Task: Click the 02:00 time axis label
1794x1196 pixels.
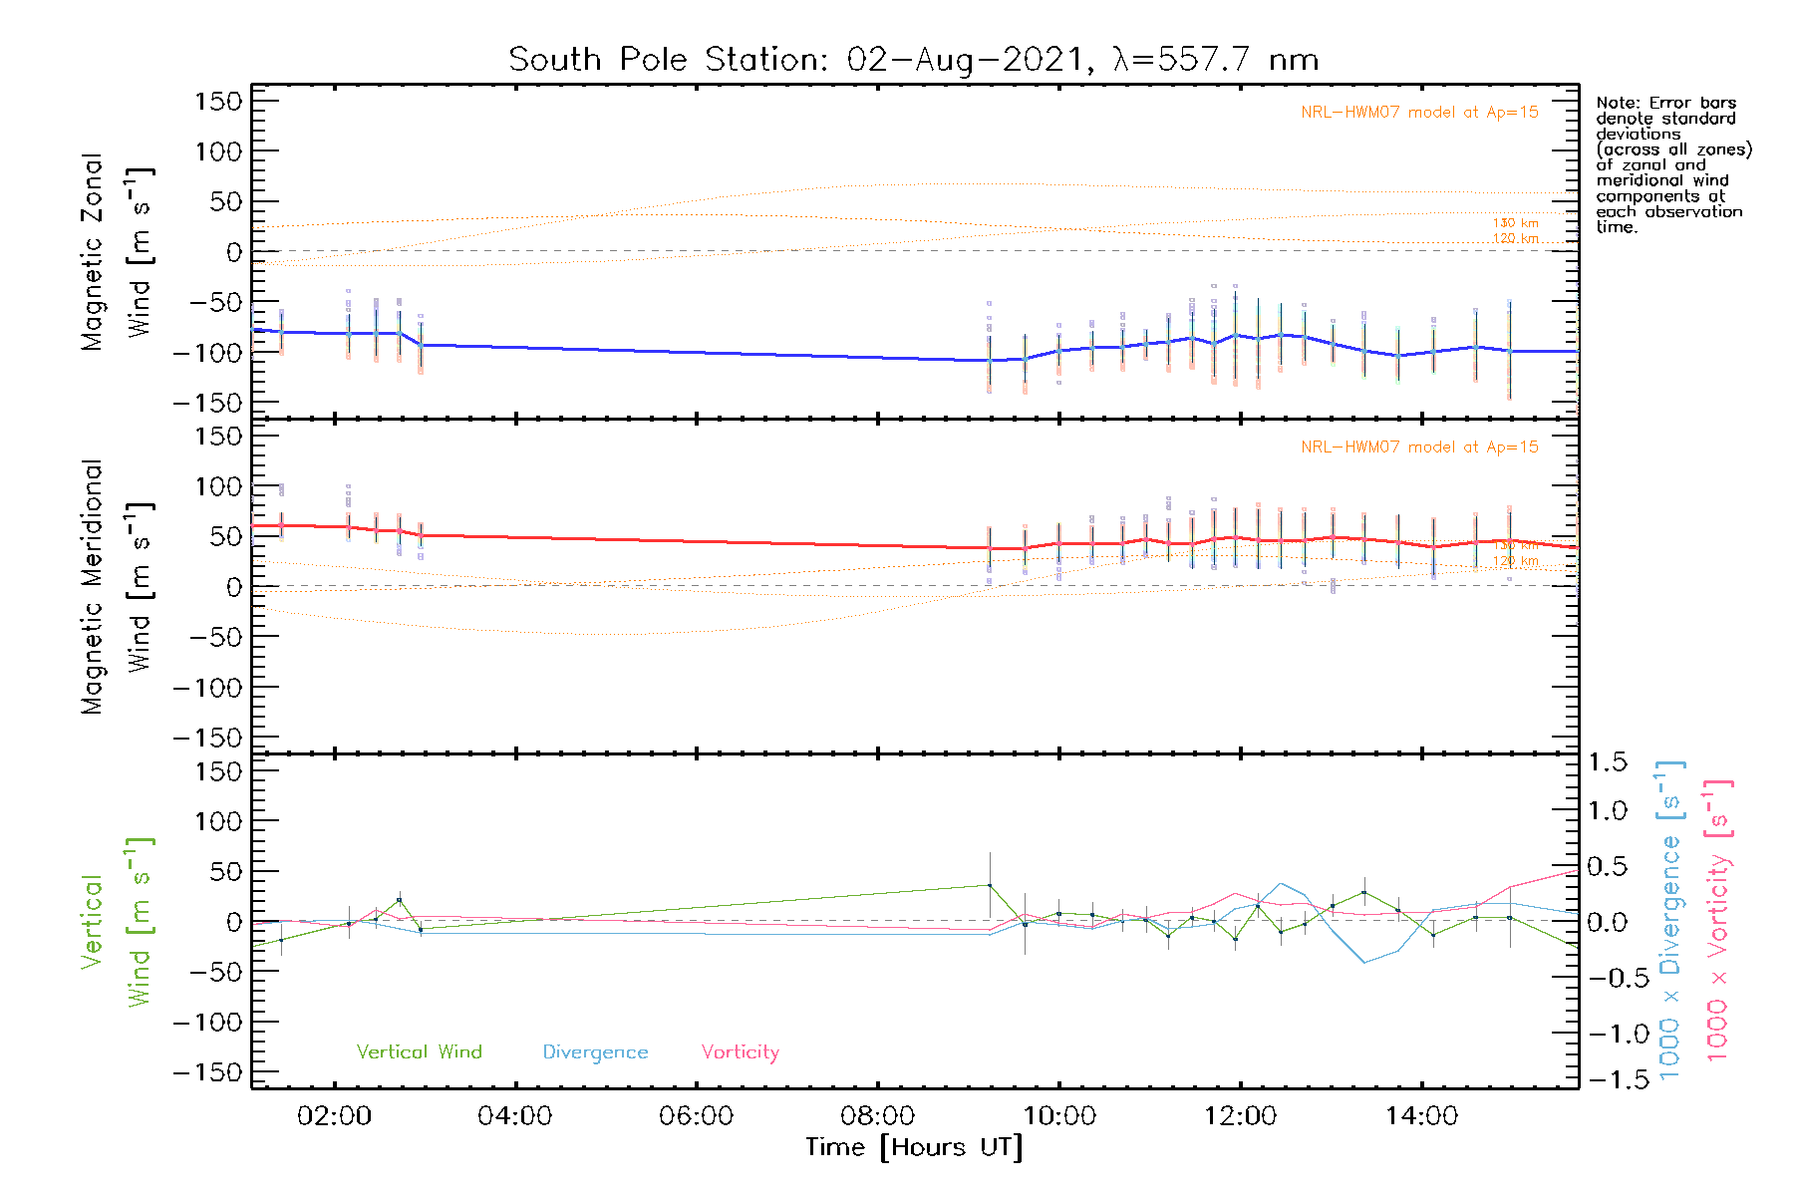Action: [334, 1116]
